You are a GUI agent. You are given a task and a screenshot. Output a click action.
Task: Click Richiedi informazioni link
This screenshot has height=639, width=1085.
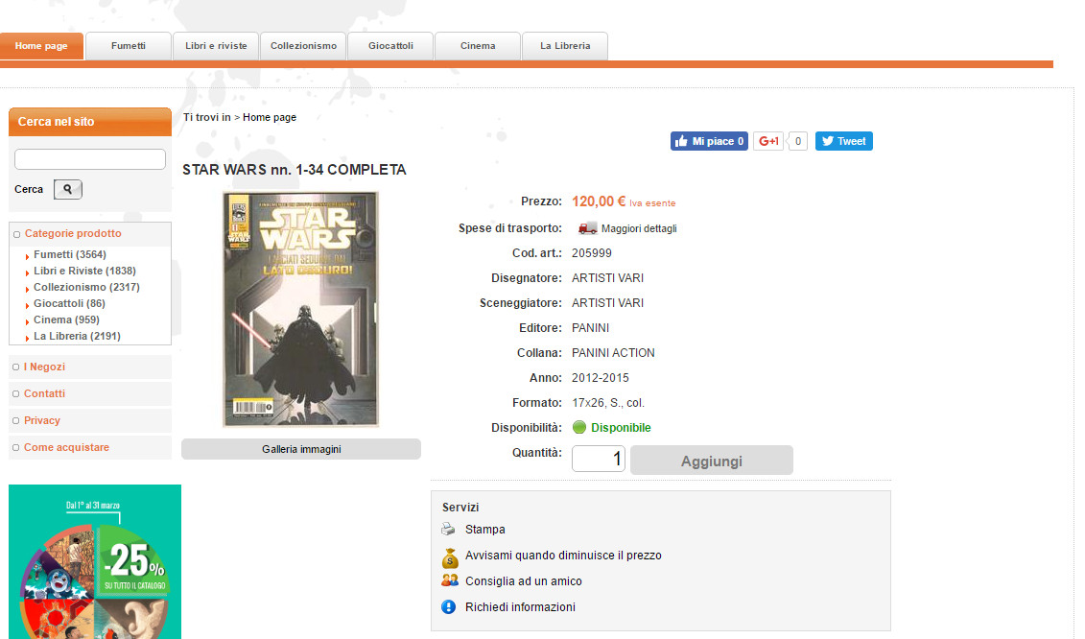point(520,607)
